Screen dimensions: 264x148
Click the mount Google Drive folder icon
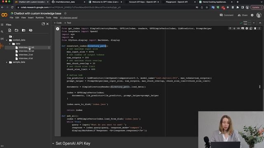(24, 30)
